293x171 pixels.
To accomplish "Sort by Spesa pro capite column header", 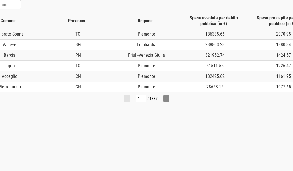I will click(x=275, y=21).
